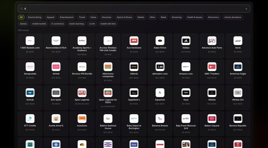The image size is (268, 148).
Task: Select the E-commerce filter chip
Action: pyautogui.click(x=58, y=24)
